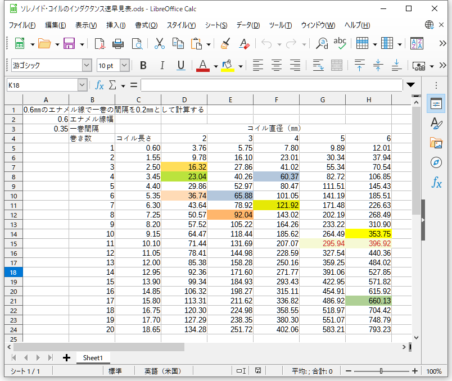The image size is (452, 381).
Task: Click the Spelling abc check icon
Action: coord(340,44)
